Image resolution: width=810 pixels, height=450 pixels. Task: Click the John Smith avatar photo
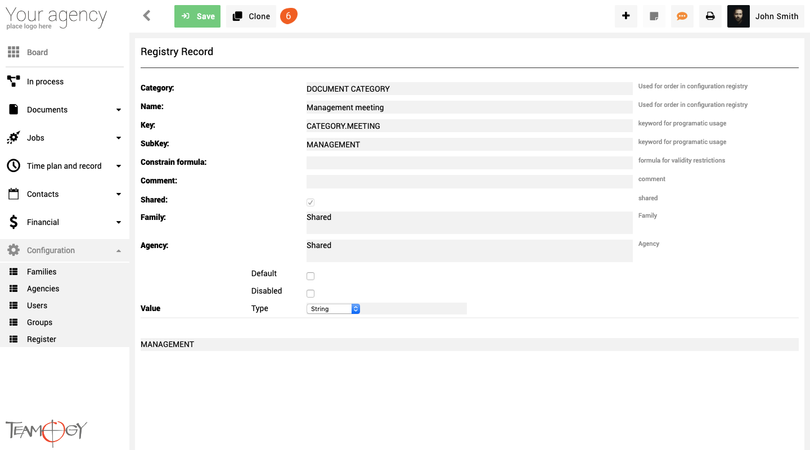pos(739,16)
